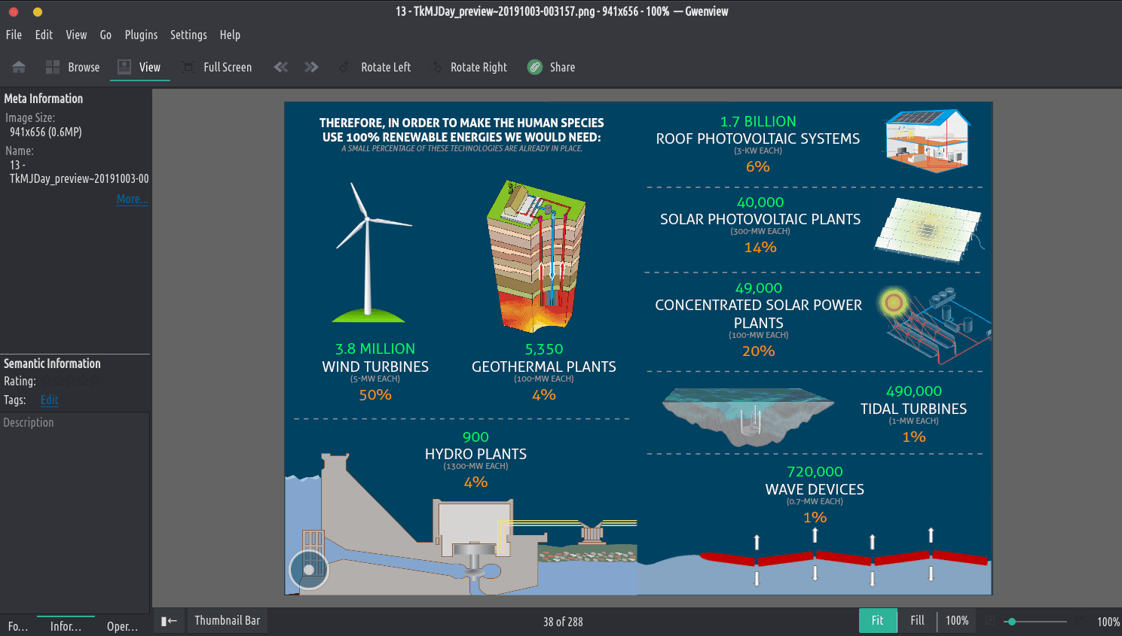Go to the next image

click(x=311, y=67)
